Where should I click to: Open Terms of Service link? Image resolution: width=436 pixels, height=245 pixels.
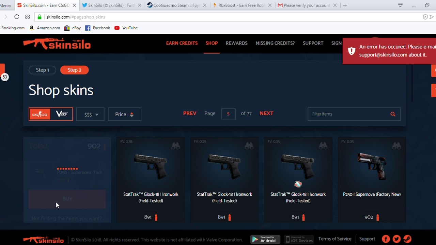tap(335, 239)
